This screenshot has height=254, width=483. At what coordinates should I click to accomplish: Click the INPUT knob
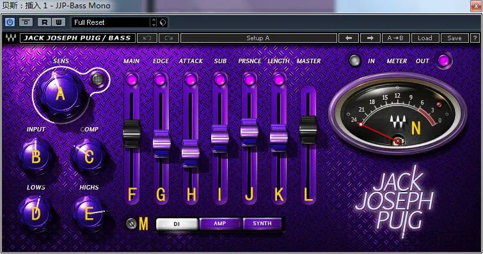point(36,156)
